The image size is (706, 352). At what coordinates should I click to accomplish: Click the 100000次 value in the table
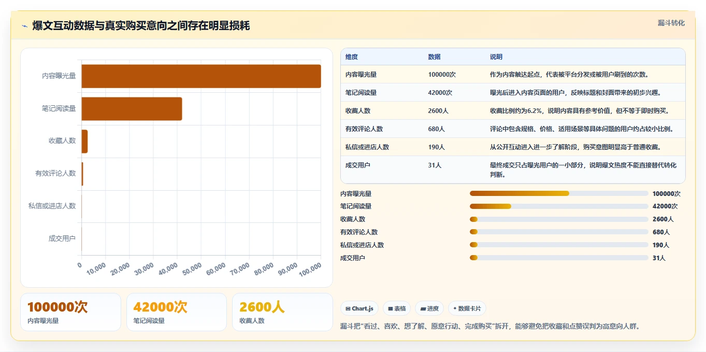pos(442,75)
